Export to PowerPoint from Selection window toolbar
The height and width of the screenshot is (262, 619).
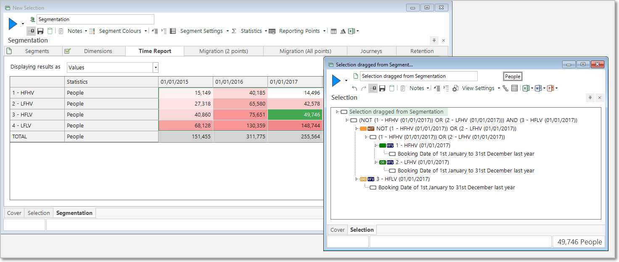coord(550,88)
